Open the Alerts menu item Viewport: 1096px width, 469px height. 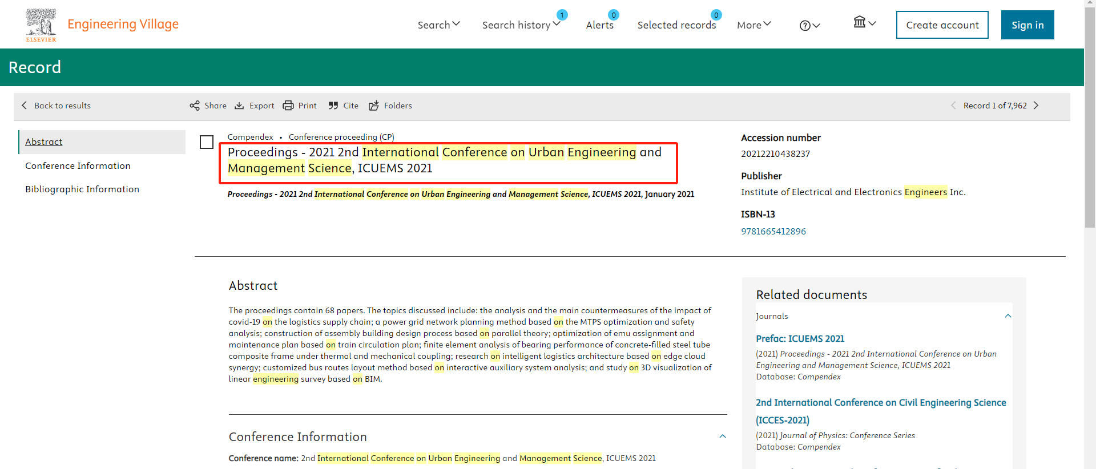[x=599, y=25]
